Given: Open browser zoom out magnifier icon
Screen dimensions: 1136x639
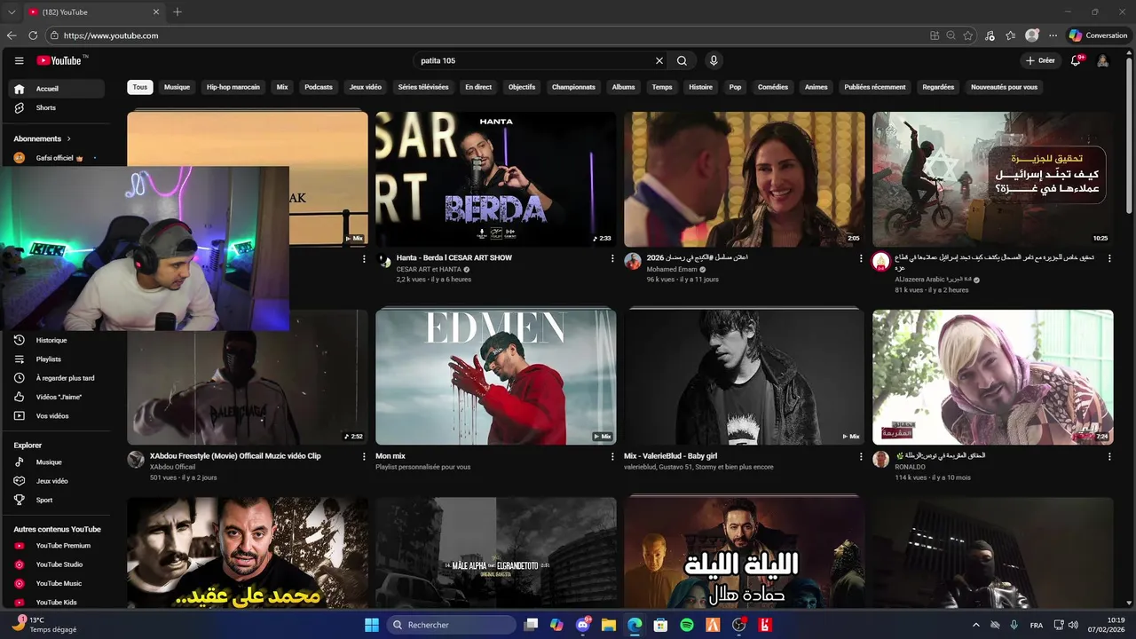Looking at the screenshot, I should coord(951,35).
